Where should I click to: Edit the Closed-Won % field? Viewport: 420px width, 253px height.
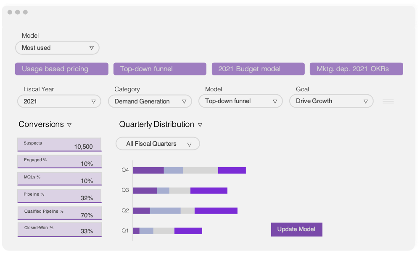(60, 230)
